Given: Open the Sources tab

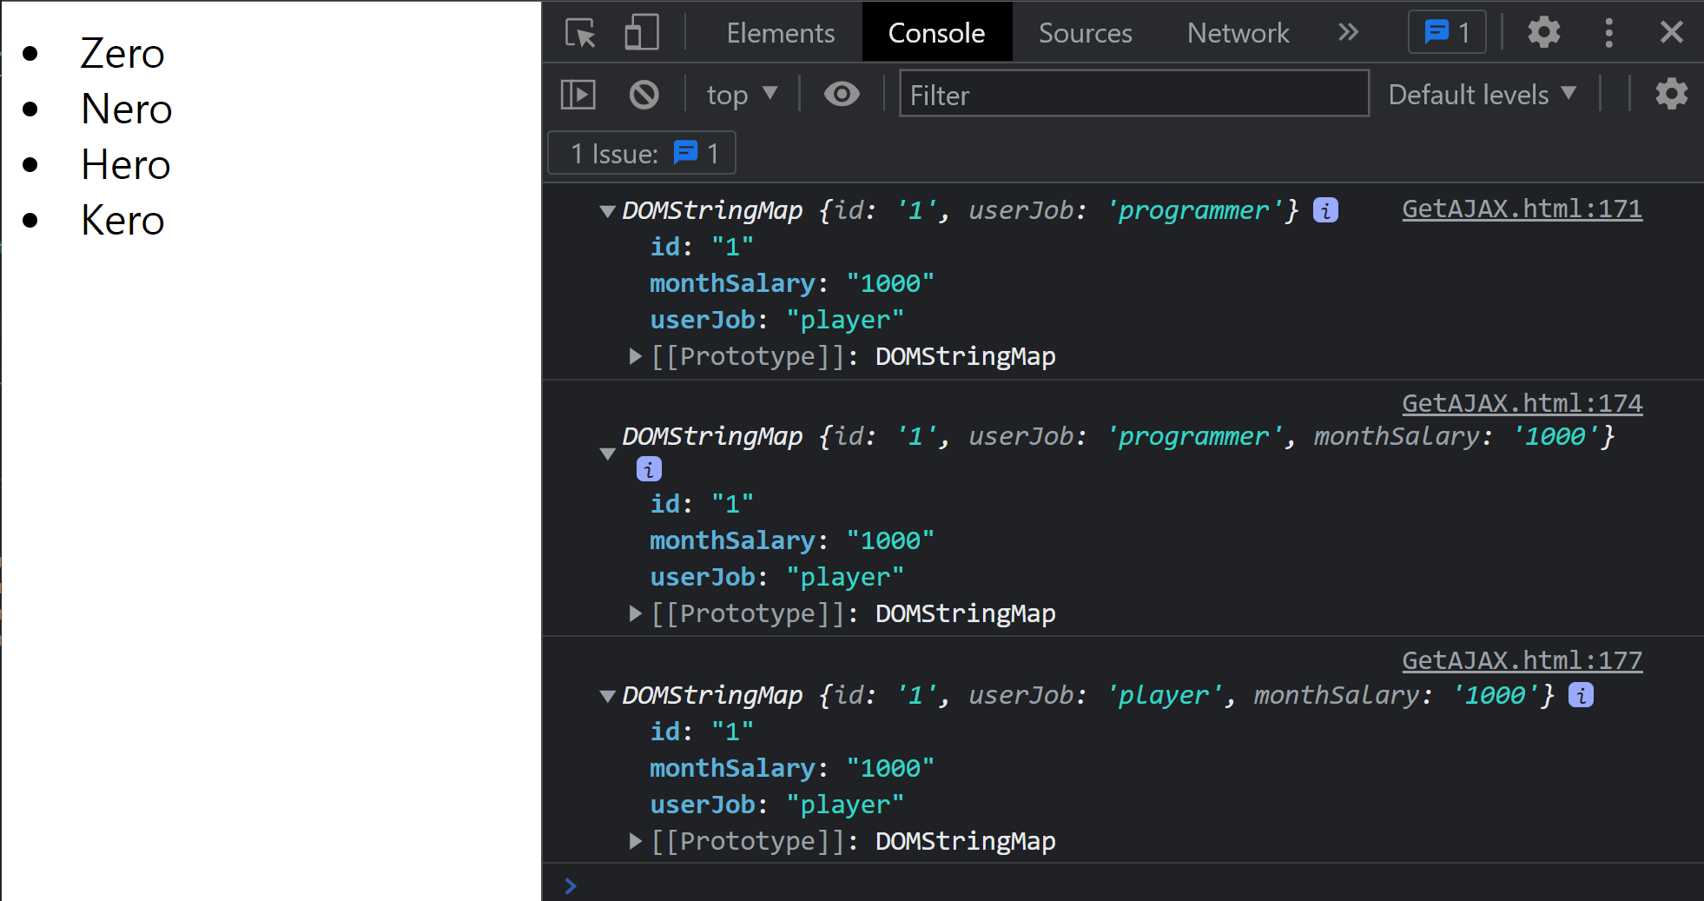Looking at the screenshot, I should click(x=1085, y=33).
